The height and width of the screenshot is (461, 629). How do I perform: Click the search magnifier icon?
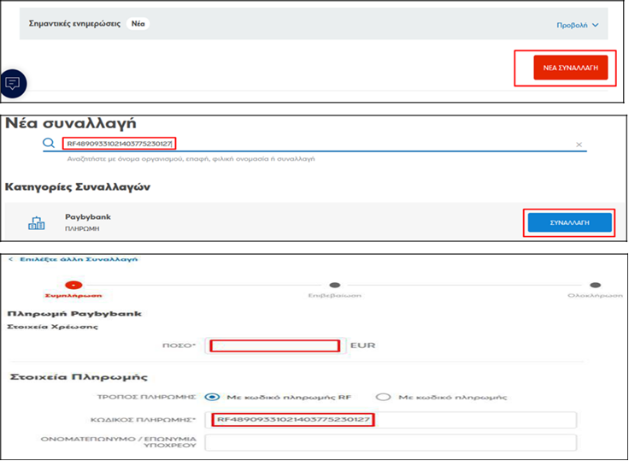[49, 143]
